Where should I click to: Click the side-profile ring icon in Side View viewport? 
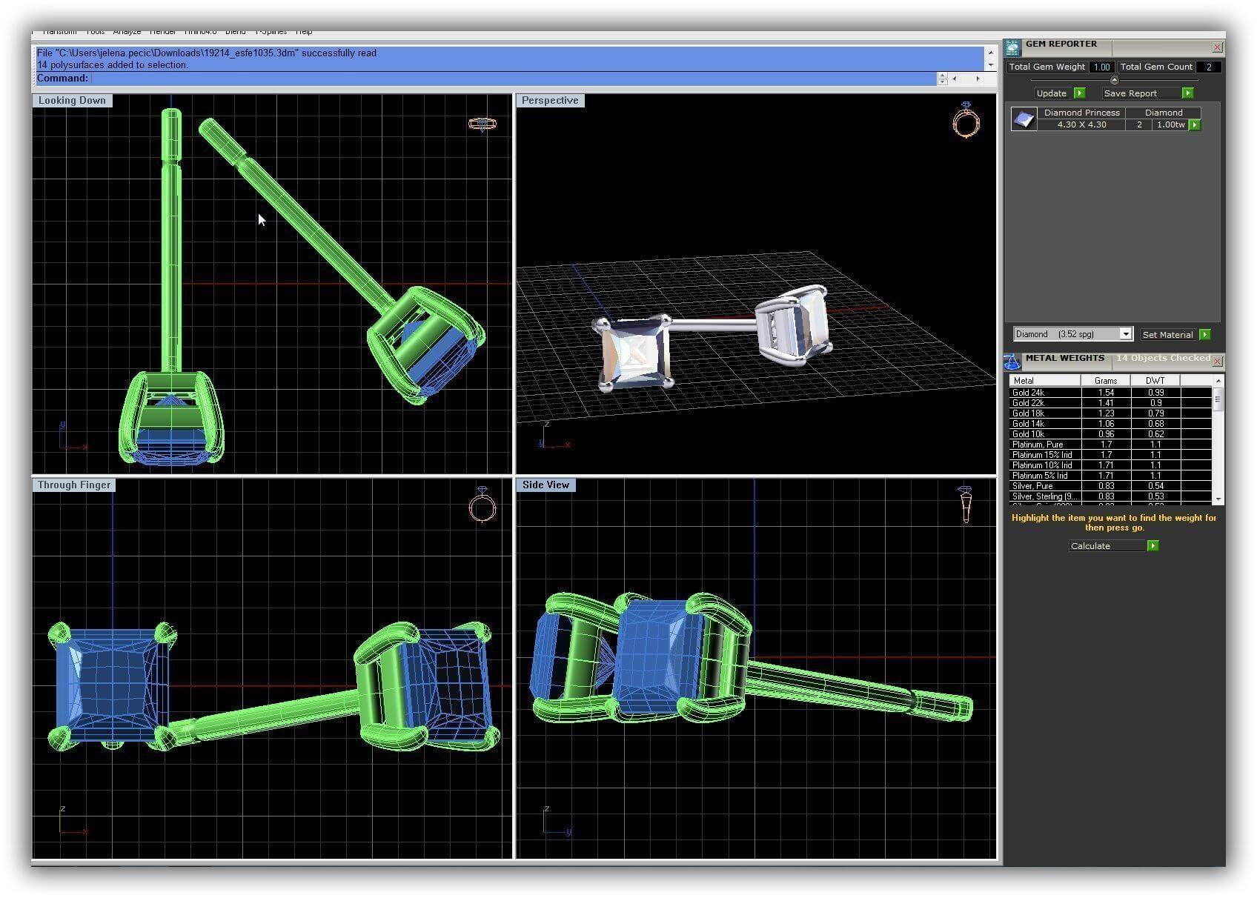pyautogui.click(x=965, y=504)
